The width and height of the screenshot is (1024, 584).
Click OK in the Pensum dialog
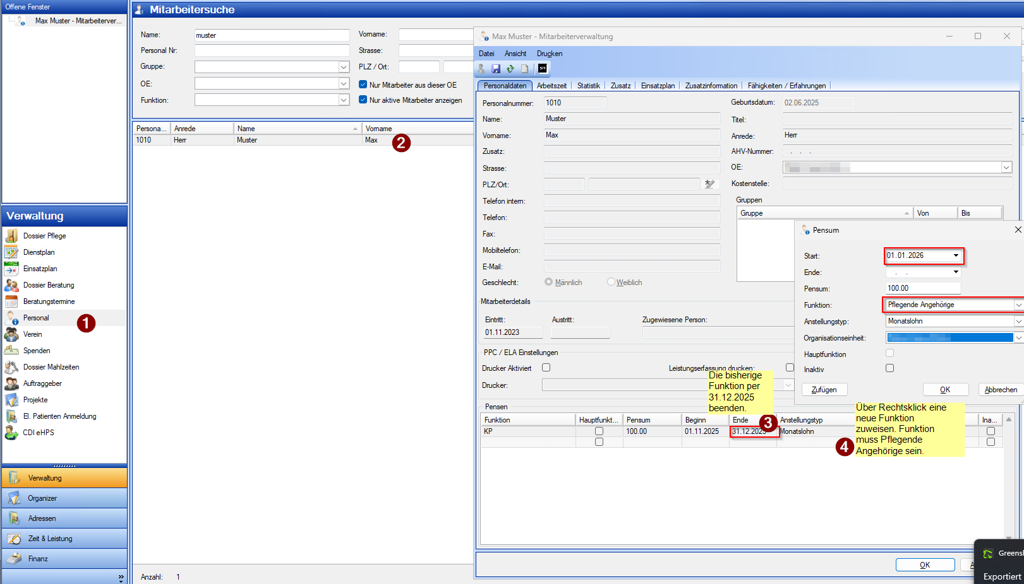pyautogui.click(x=946, y=390)
